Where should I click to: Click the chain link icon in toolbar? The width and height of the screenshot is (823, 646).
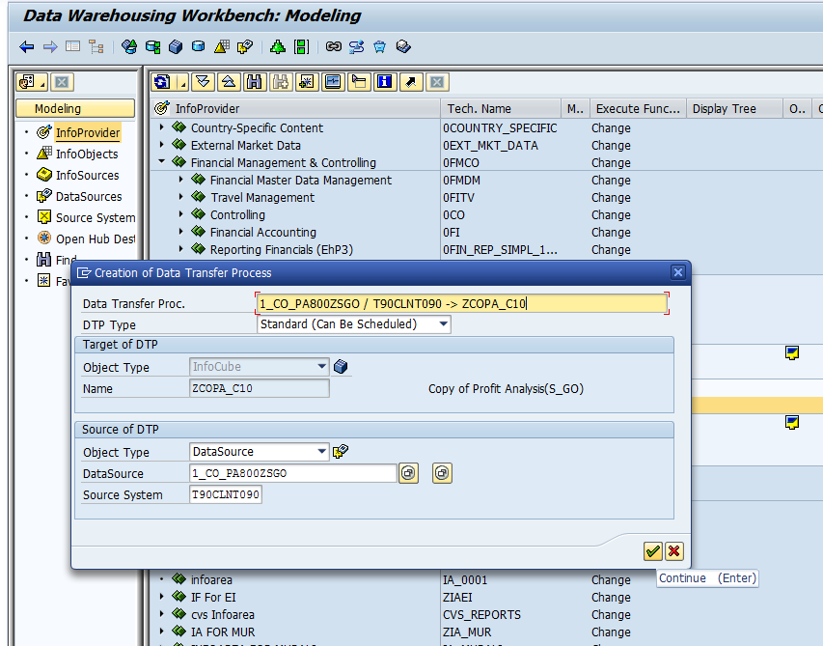[x=333, y=46]
